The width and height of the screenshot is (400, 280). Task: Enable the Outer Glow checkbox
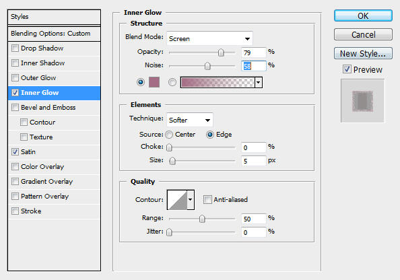[15, 78]
